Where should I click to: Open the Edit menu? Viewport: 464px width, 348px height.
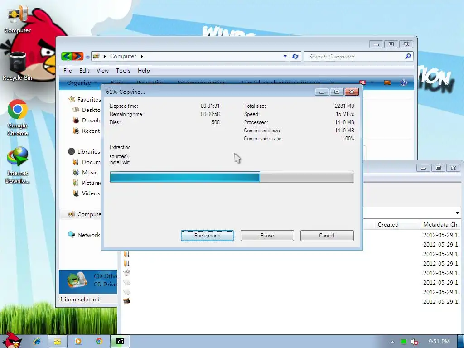(x=84, y=70)
